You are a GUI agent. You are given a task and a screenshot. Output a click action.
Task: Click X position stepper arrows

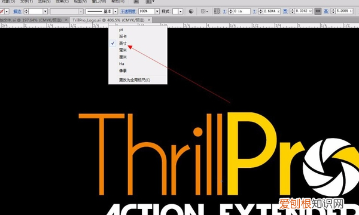pyautogui.click(x=230, y=11)
